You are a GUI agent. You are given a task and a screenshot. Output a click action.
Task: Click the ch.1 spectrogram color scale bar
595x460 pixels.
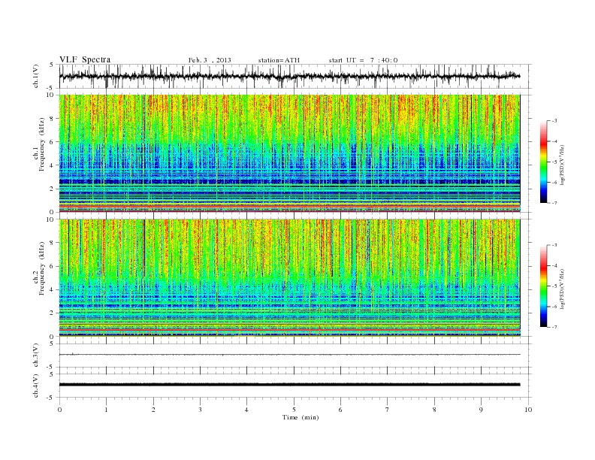pyautogui.click(x=543, y=162)
